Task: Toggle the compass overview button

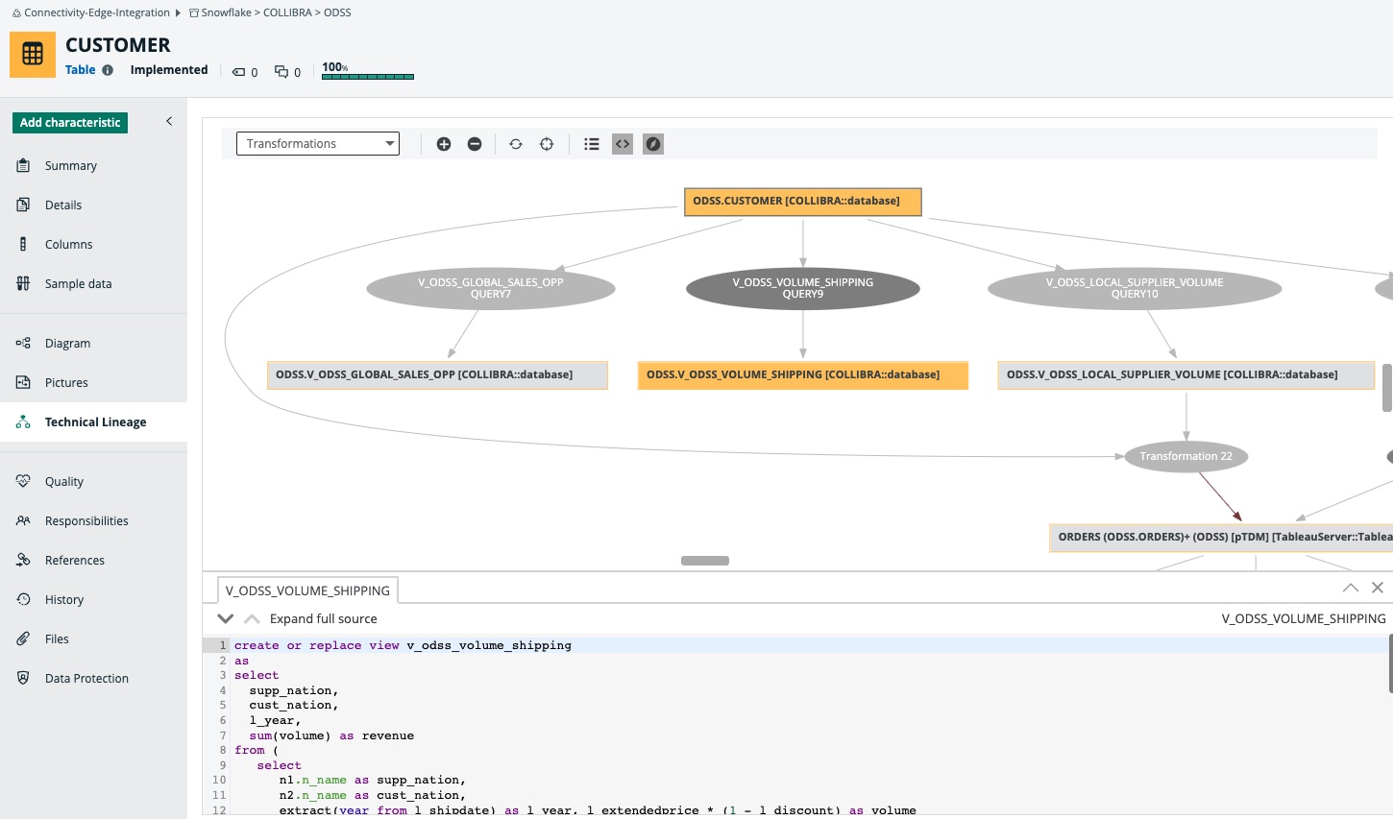Action: [x=653, y=144]
